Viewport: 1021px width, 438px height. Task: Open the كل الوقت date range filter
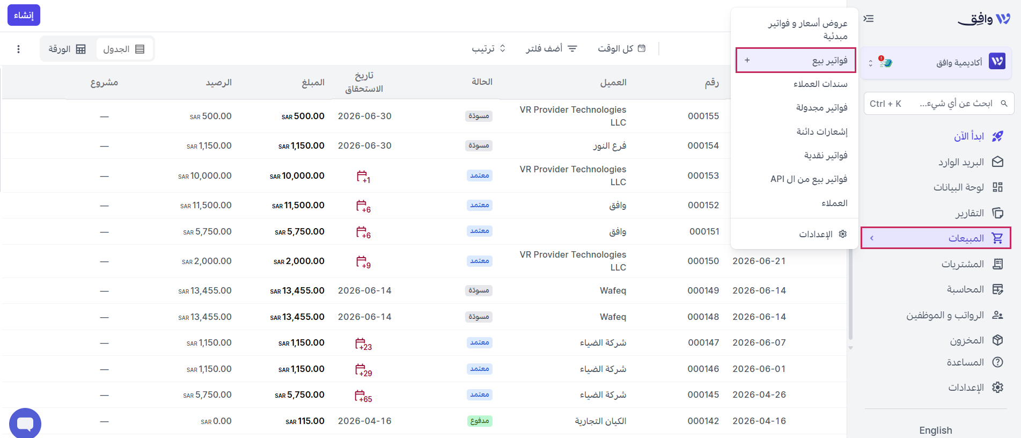tap(621, 49)
